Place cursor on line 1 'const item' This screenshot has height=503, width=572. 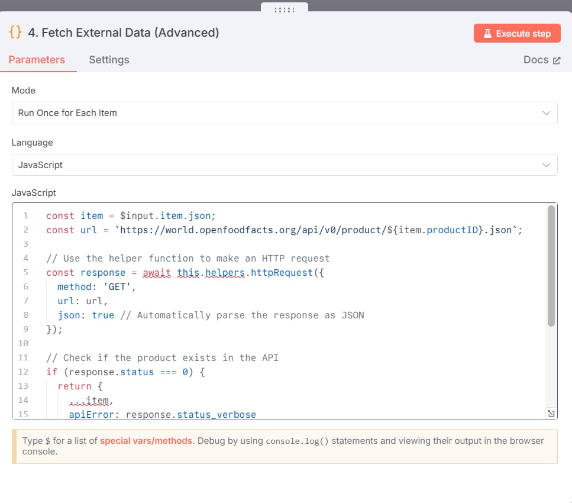point(75,216)
